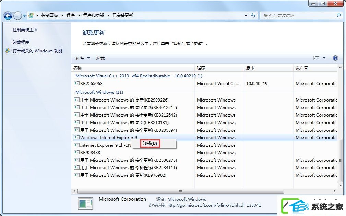Click the 10.0.40219 version cell
The image size is (346, 216).
[x=257, y=84]
